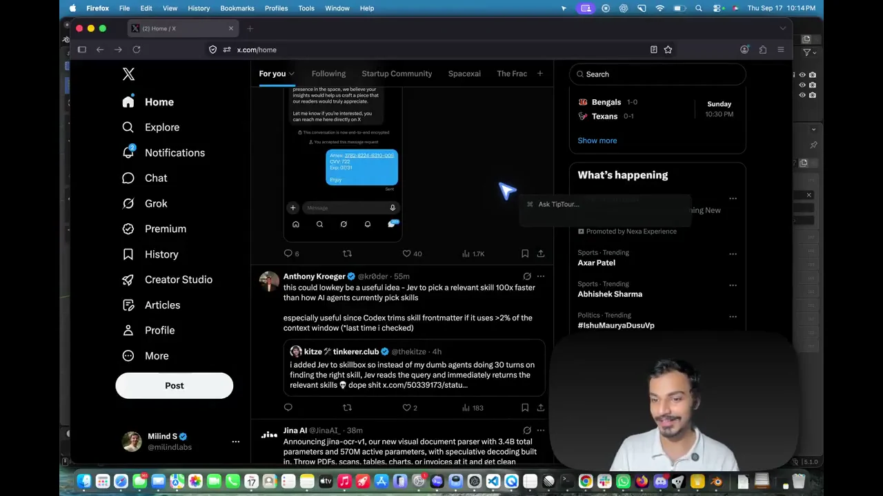This screenshot has height=496, width=883.
Task: Open the Bookmarks menu in menu bar
Action: tap(237, 8)
